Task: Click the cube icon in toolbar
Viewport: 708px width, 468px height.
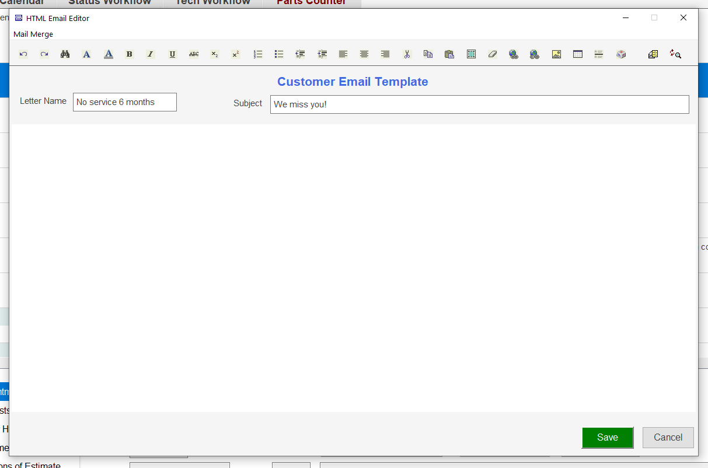Action: point(621,54)
